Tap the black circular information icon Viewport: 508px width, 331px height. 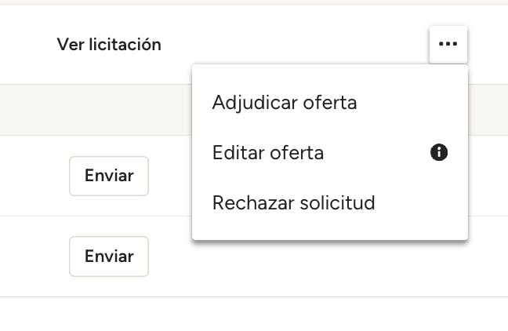pyautogui.click(x=439, y=153)
